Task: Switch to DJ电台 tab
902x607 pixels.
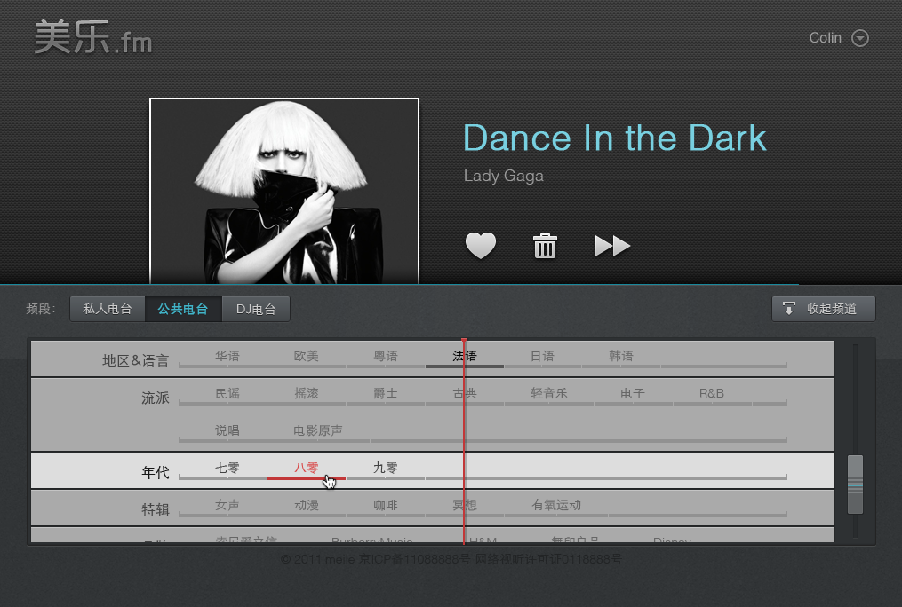Action: click(256, 309)
